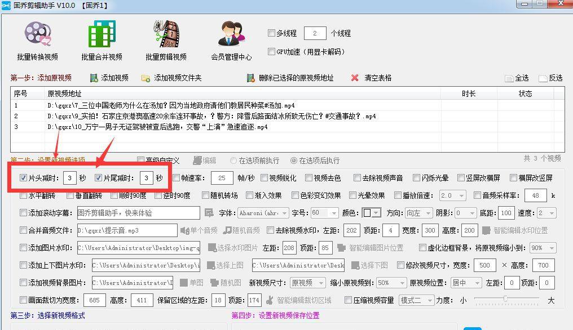Screen dimensions: 573x330
Task: Open 新视频尺寸 原视频 dropdown
Action: tap(308, 283)
